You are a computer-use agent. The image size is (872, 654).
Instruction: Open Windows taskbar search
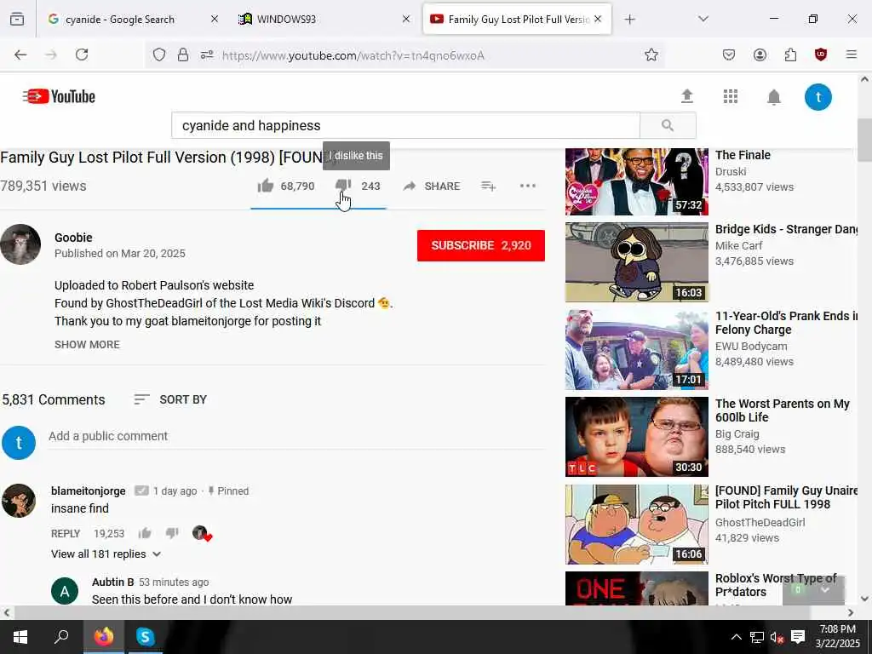point(61,637)
